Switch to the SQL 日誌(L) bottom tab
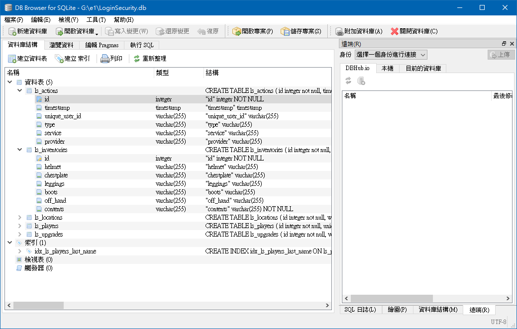517x329 pixels. click(360, 310)
